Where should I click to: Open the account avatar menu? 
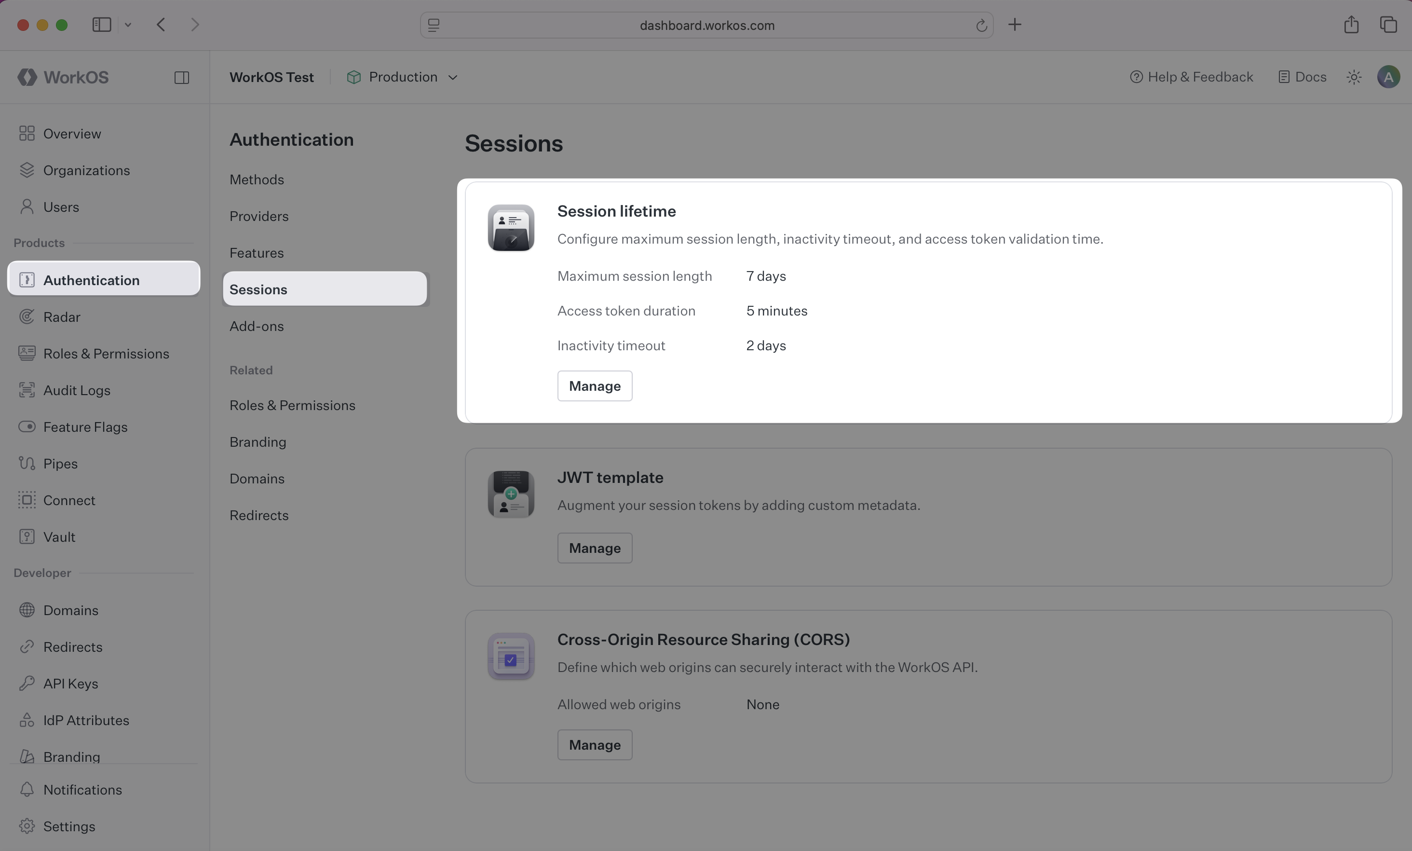point(1388,76)
